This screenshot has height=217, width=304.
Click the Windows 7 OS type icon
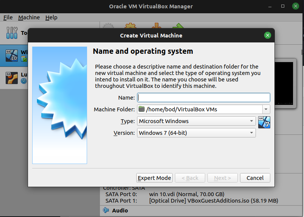pos(264,122)
